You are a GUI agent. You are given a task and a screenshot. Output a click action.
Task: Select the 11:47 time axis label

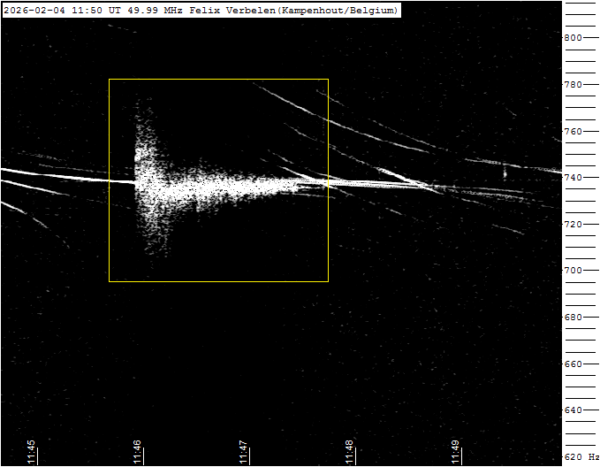pyautogui.click(x=244, y=451)
